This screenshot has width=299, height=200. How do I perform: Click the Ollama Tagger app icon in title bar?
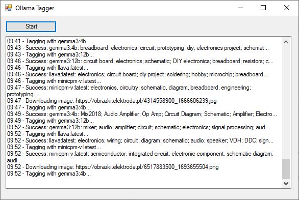click(9, 8)
